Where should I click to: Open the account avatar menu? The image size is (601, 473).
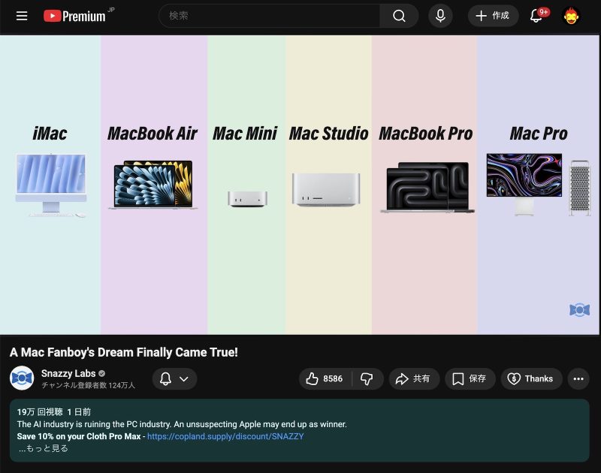coord(572,16)
